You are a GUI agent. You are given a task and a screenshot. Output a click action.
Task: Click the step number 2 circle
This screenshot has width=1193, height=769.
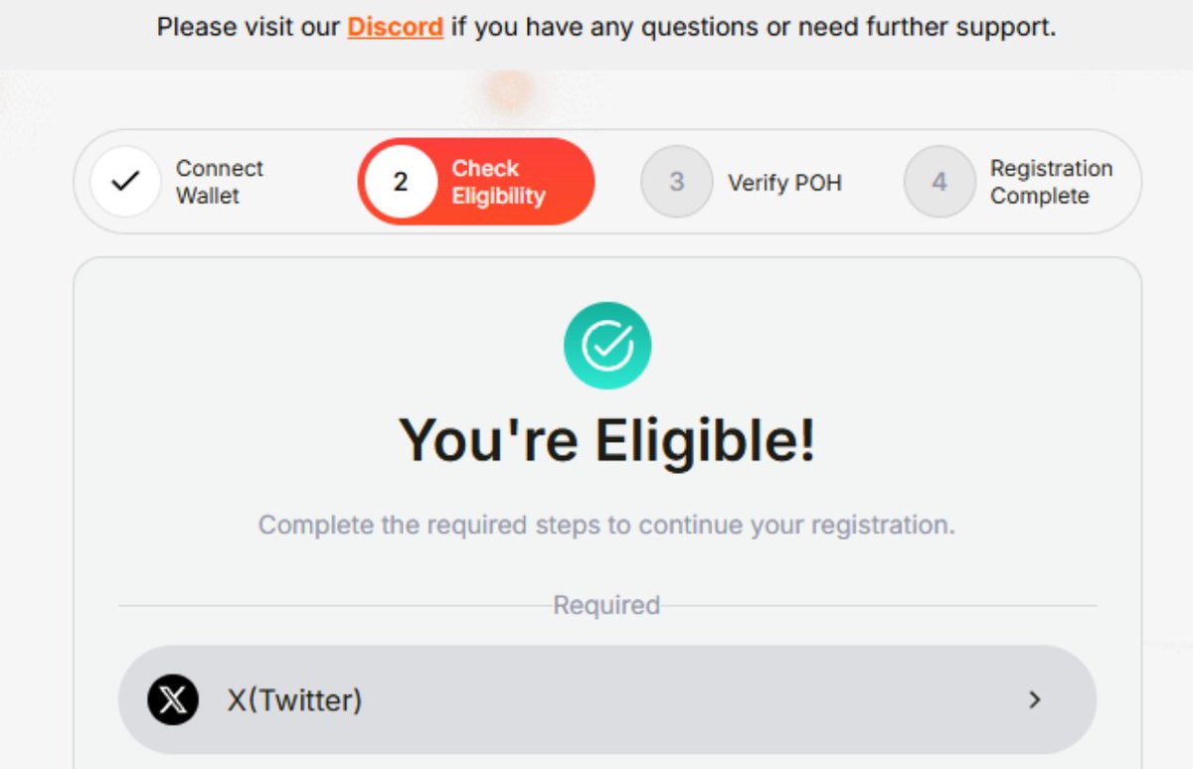(400, 182)
